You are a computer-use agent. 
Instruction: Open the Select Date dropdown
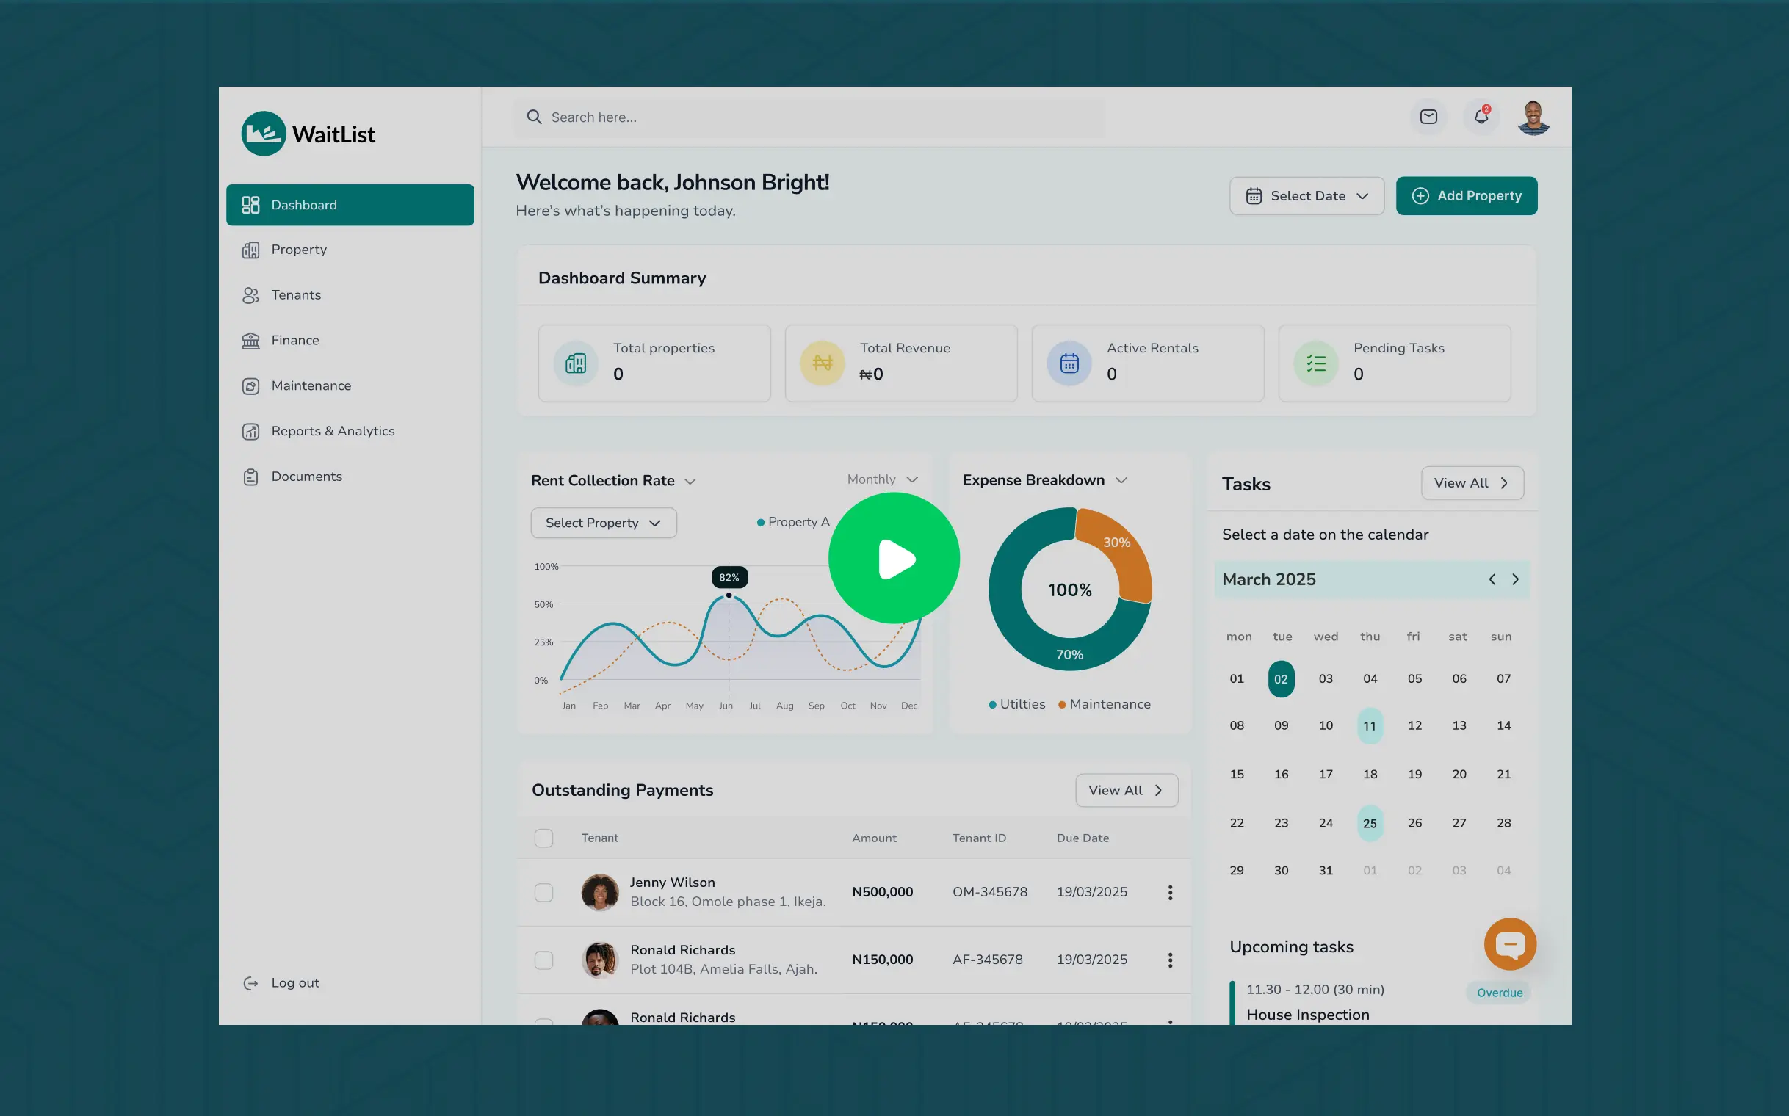(1306, 195)
